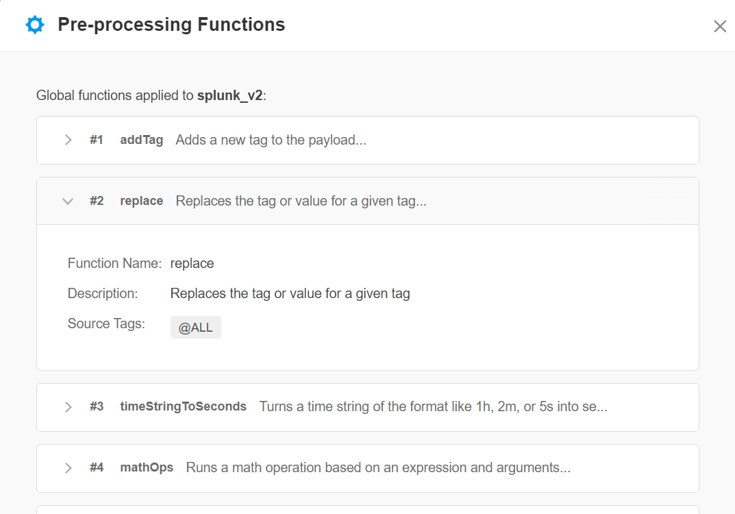The image size is (735, 514).
Task: Expand the addTag function row
Action: pyautogui.click(x=67, y=139)
